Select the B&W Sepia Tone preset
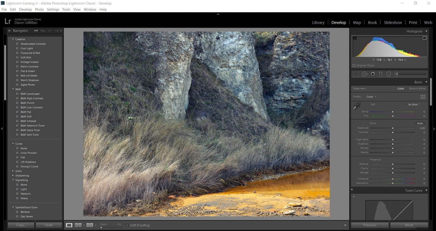 pos(30,130)
